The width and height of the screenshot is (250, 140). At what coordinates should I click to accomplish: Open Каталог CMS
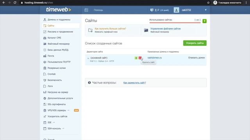click(54, 38)
